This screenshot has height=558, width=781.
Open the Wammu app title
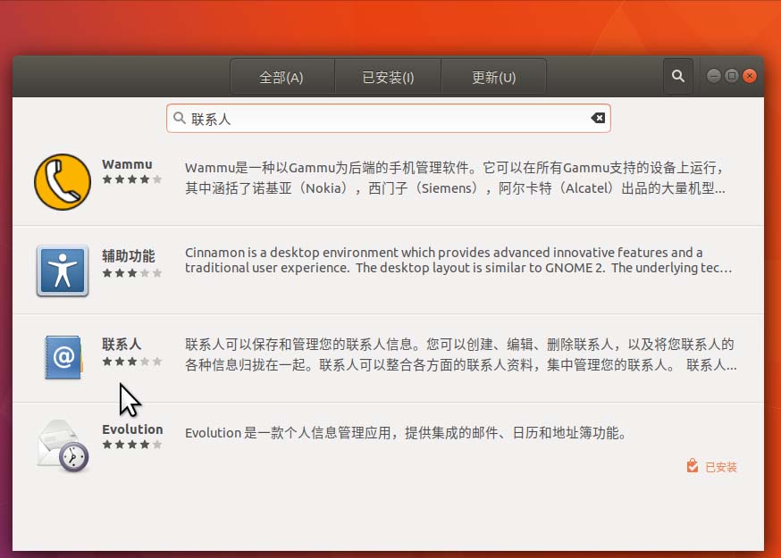pos(127,164)
